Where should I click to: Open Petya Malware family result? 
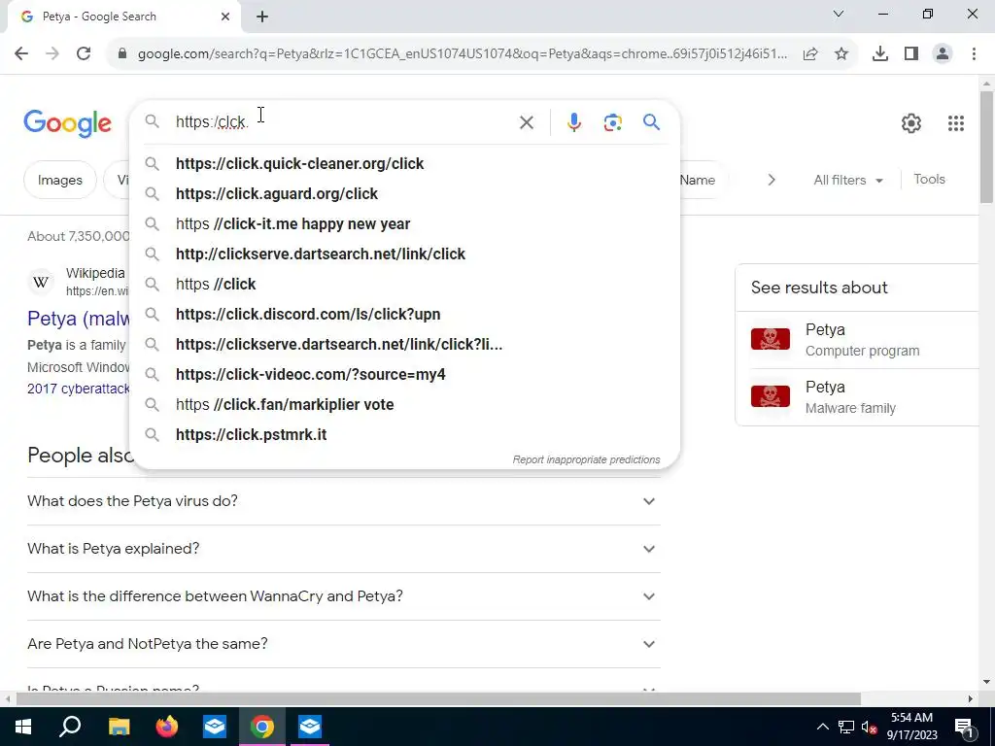coord(864,397)
